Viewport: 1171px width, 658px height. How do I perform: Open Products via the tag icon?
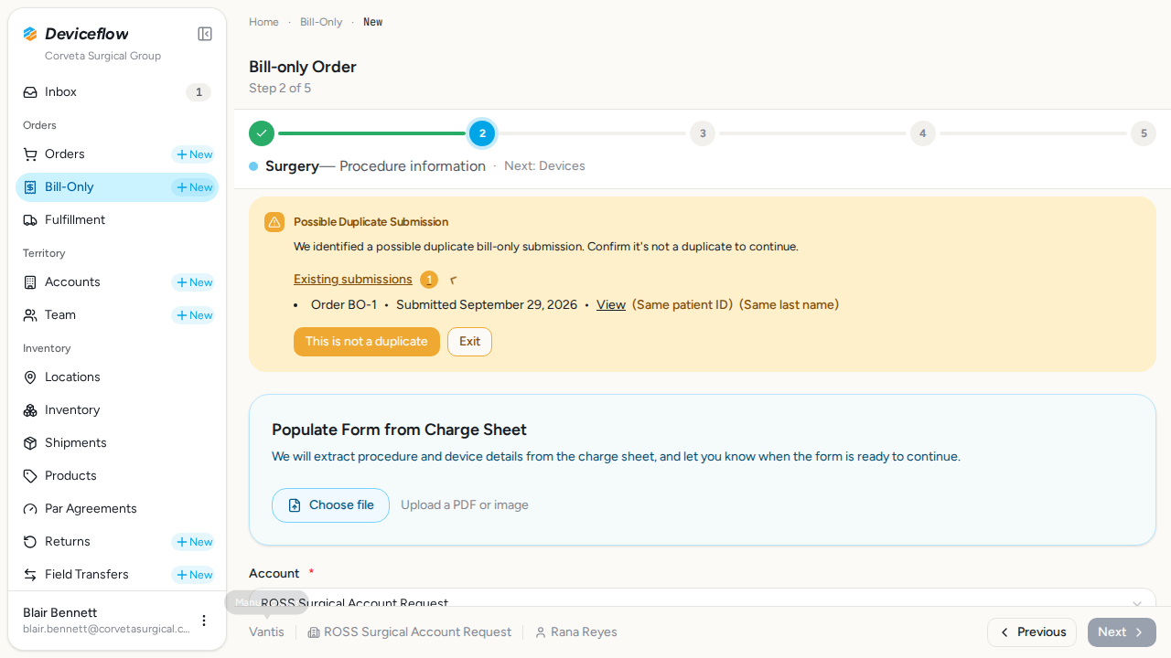[30, 476]
